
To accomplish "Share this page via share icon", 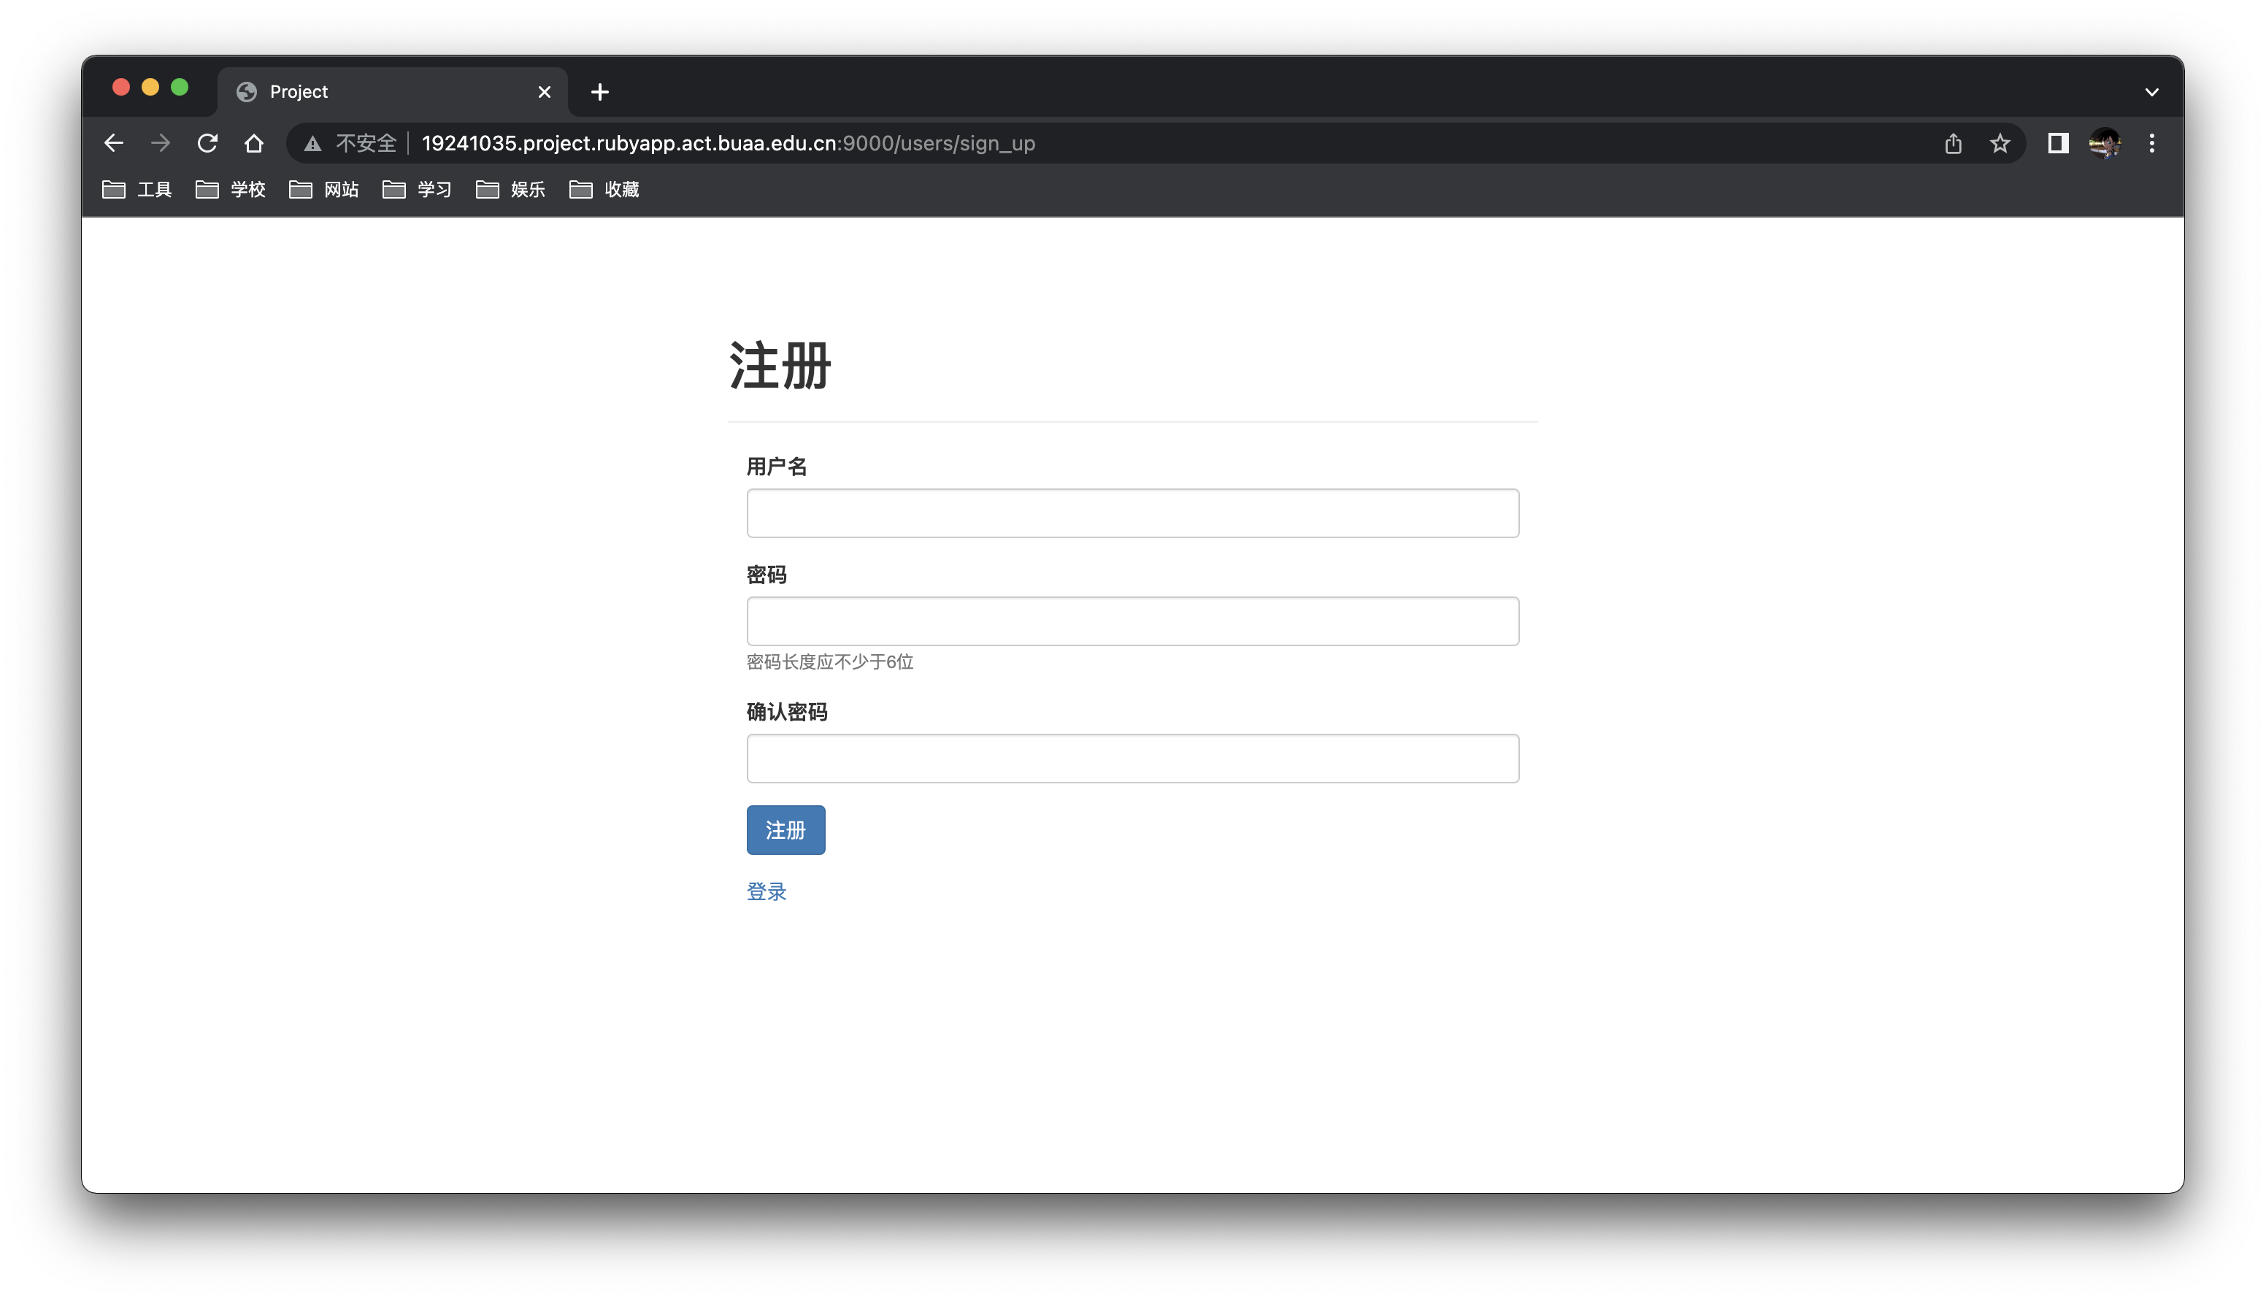I will (x=1954, y=143).
